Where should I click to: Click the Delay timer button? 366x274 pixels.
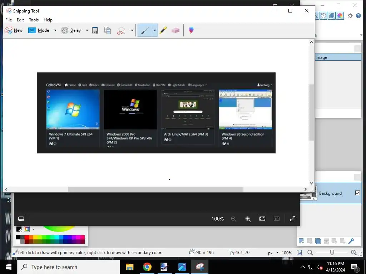(x=71, y=30)
